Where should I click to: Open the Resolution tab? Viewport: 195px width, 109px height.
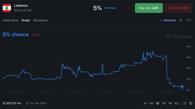click(x=40, y=20)
